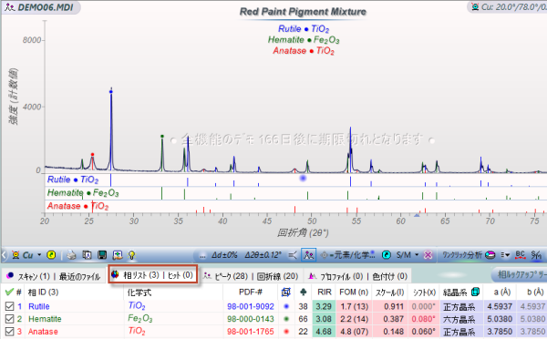Click the ellipsis button before Δd±0%

click(202, 256)
